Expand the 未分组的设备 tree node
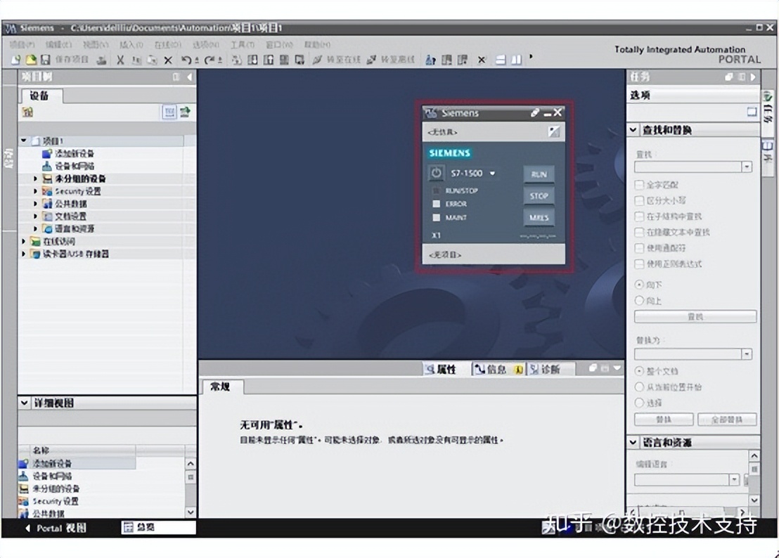Screen dimensions: 779x558 pos(36,179)
